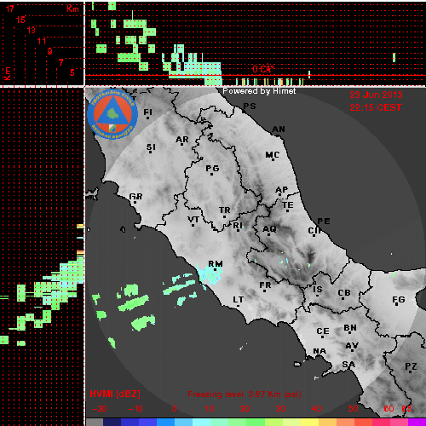426x426 pixels.
Task: Click the RI city label
Action: 238,226
